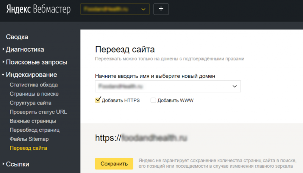Toggle the Добавить HTTPS checkbox

[98, 101]
